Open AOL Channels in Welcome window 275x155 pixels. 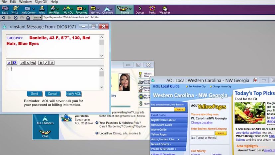(x=45, y=120)
